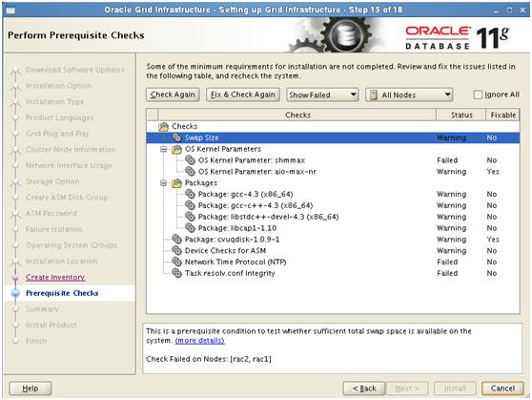Collapse the OS Kernel Parameters tree node

(x=164, y=149)
